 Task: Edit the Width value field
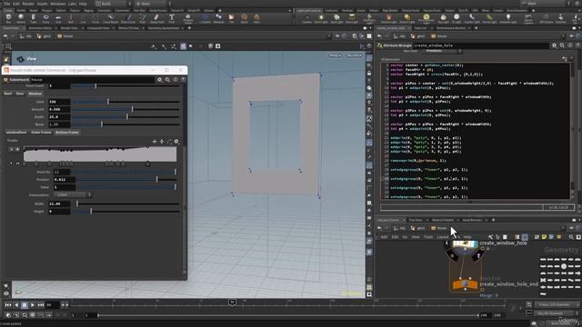pos(59,203)
